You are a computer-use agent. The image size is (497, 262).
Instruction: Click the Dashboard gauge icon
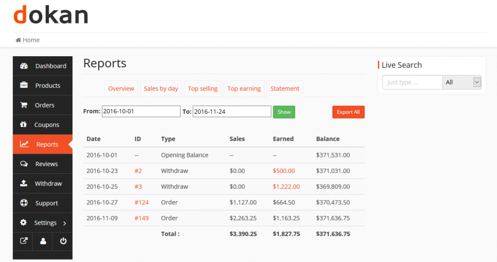click(24, 66)
